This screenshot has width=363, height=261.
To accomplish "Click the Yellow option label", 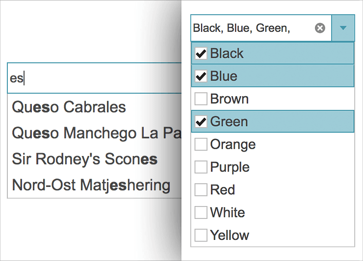I will [x=230, y=235].
